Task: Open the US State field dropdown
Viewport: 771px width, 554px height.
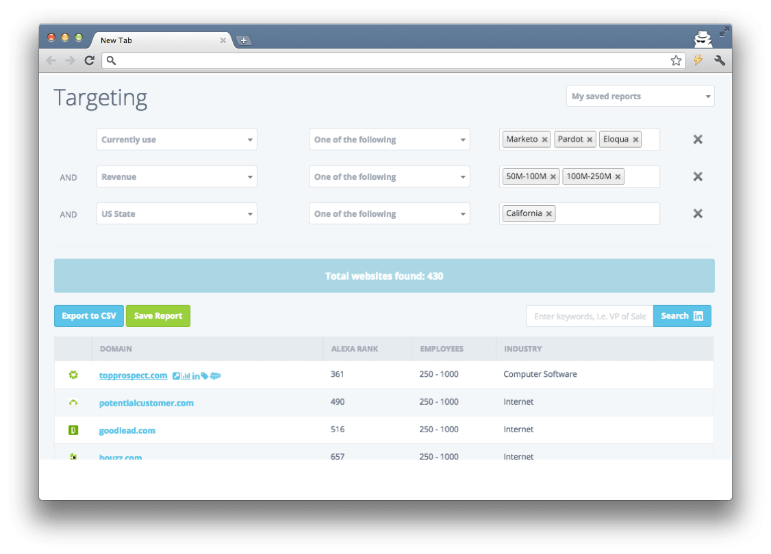Action: tap(177, 213)
